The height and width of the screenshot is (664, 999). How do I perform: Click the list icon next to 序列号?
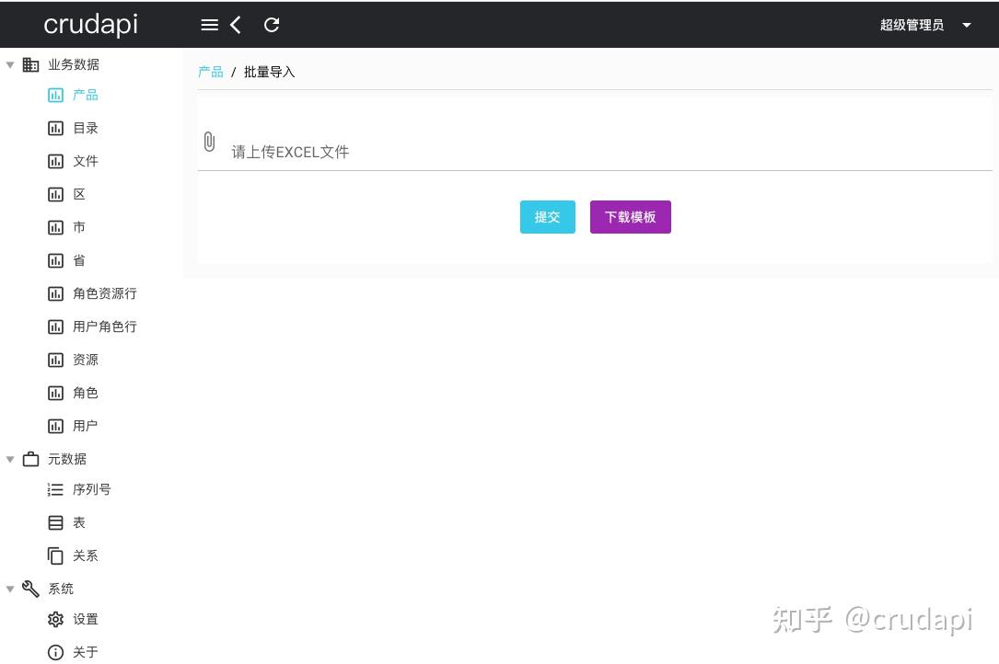click(x=55, y=489)
